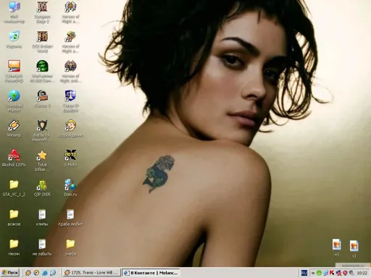This screenshot has height=278, width=371.
Task: Select the DS2 Broken World shortcut
Action: [x=42, y=42]
